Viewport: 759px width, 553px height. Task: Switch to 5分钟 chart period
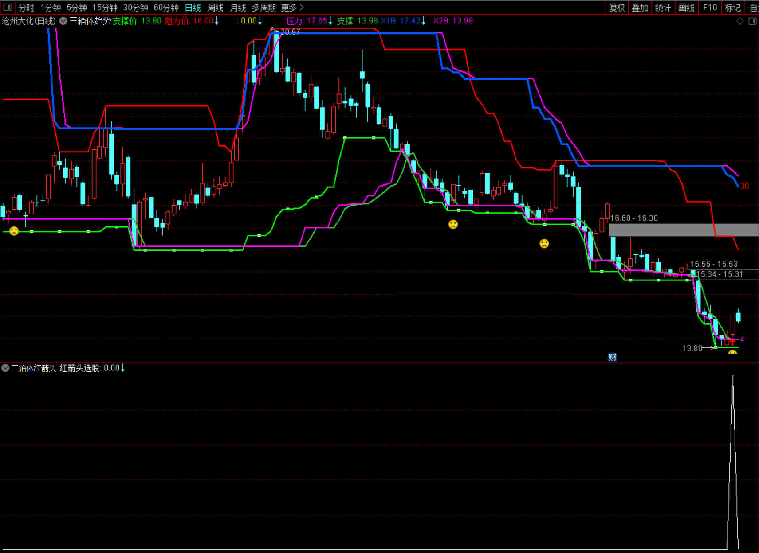pyautogui.click(x=77, y=8)
